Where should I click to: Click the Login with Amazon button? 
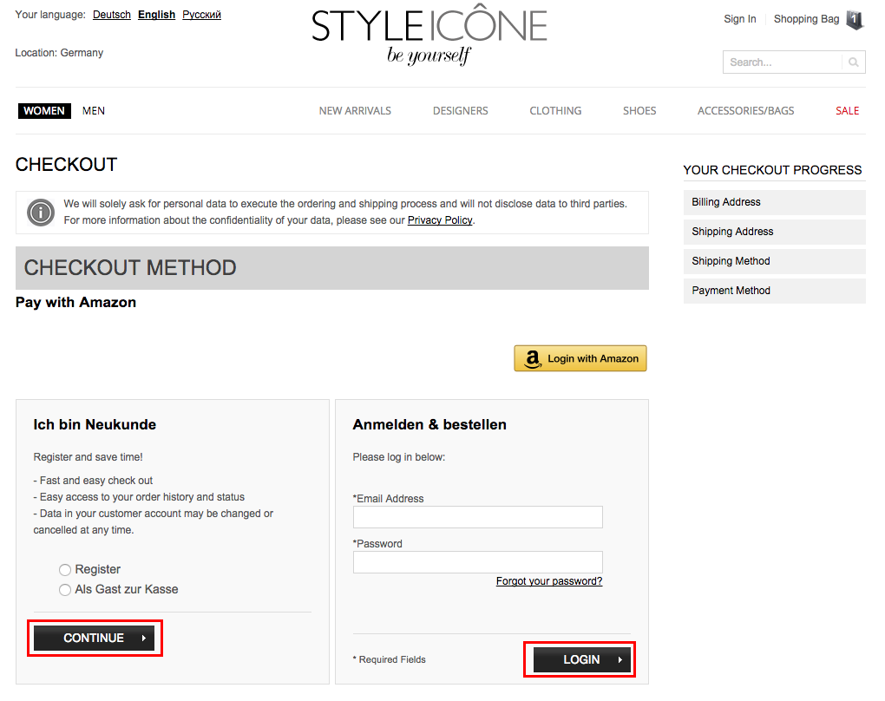click(580, 358)
